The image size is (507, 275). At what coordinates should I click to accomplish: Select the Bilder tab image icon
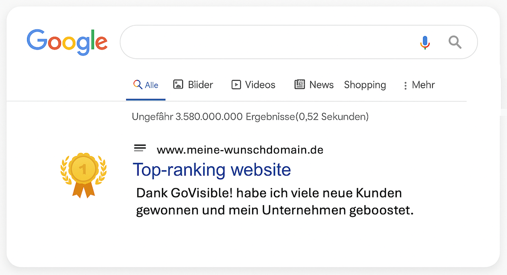pos(177,84)
